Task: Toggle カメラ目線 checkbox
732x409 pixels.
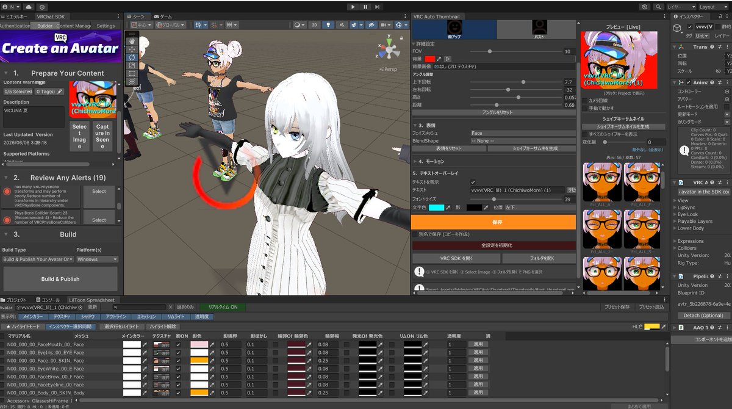Action: pos(584,100)
